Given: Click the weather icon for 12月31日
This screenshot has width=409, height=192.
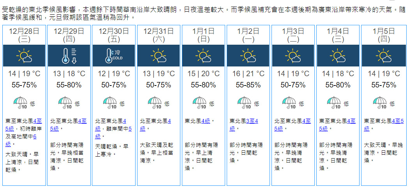Looking at the screenshot, I should click(x=159, y=56).
